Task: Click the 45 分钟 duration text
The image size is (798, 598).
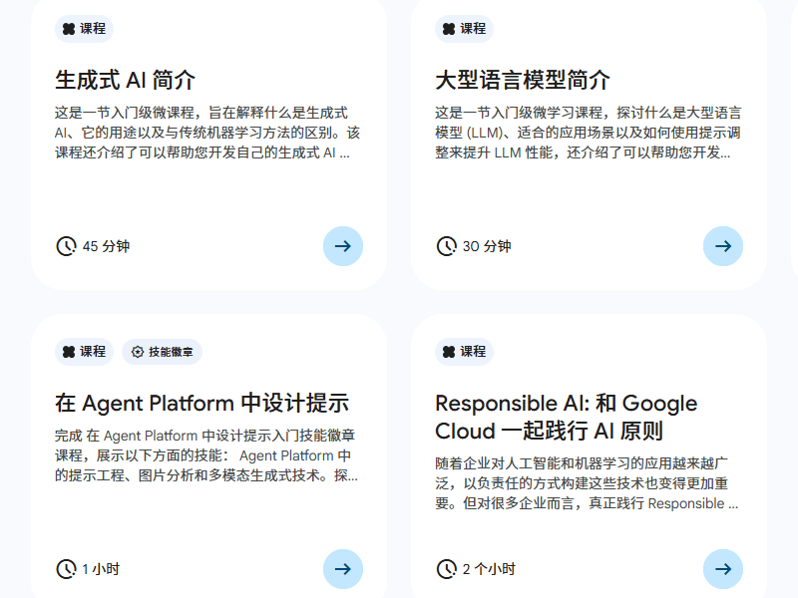Action: (106, 246)
